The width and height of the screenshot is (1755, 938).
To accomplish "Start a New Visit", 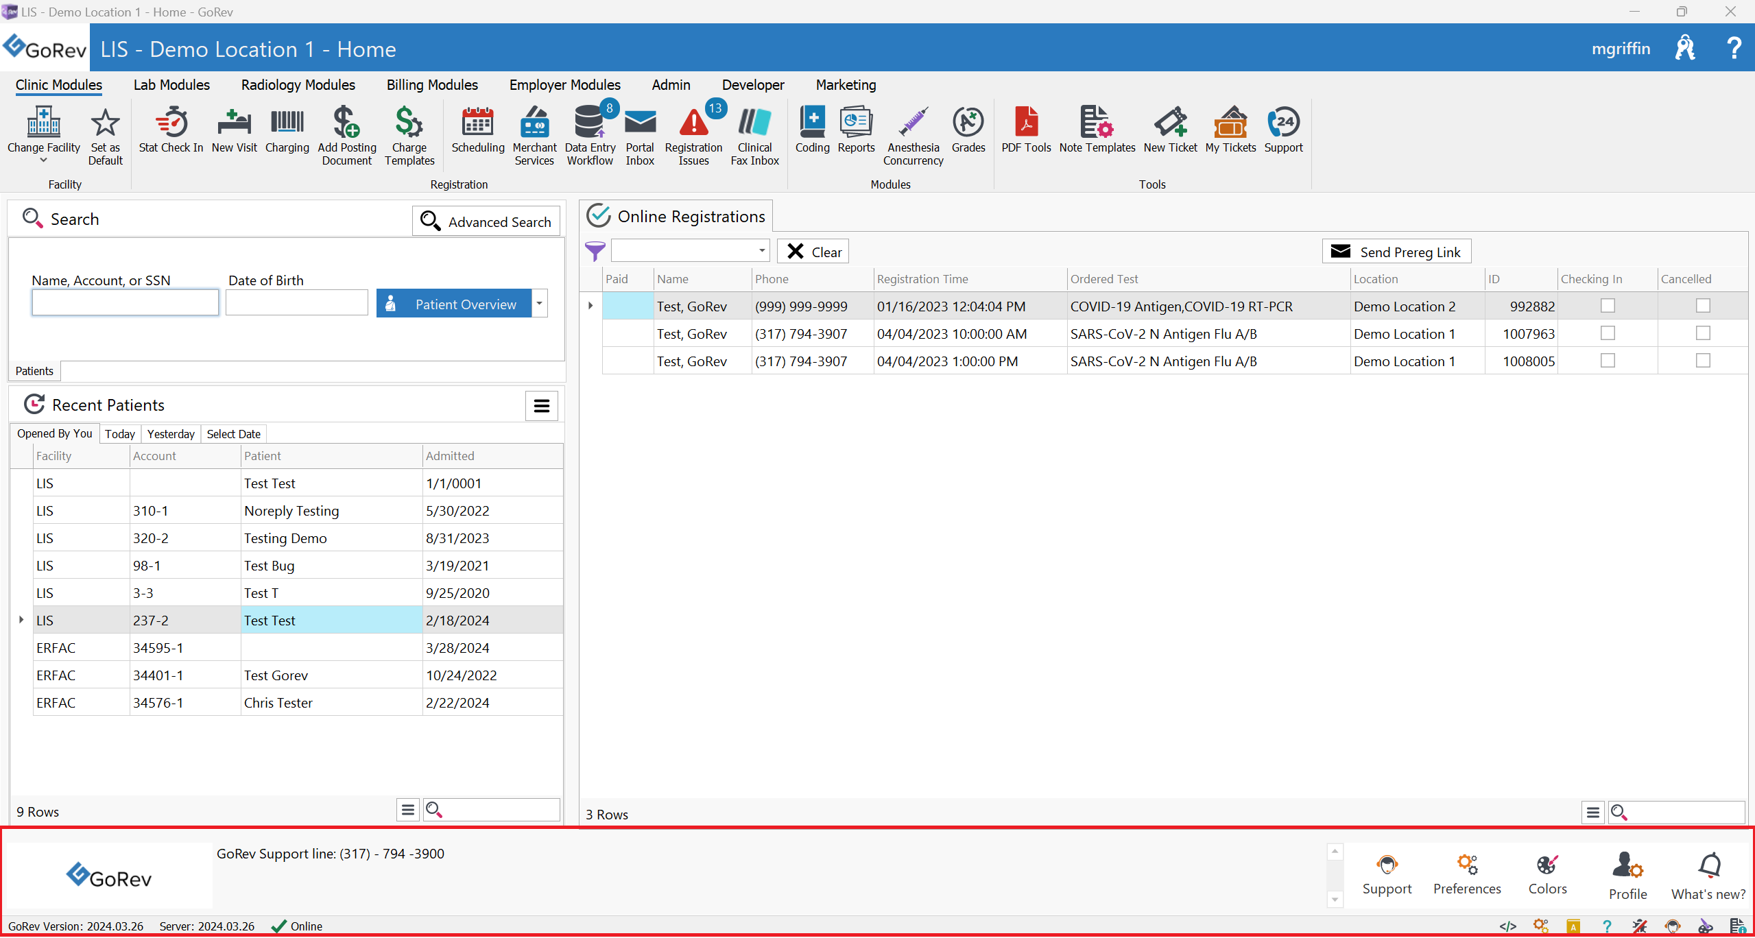I will (x=234, y=130).
